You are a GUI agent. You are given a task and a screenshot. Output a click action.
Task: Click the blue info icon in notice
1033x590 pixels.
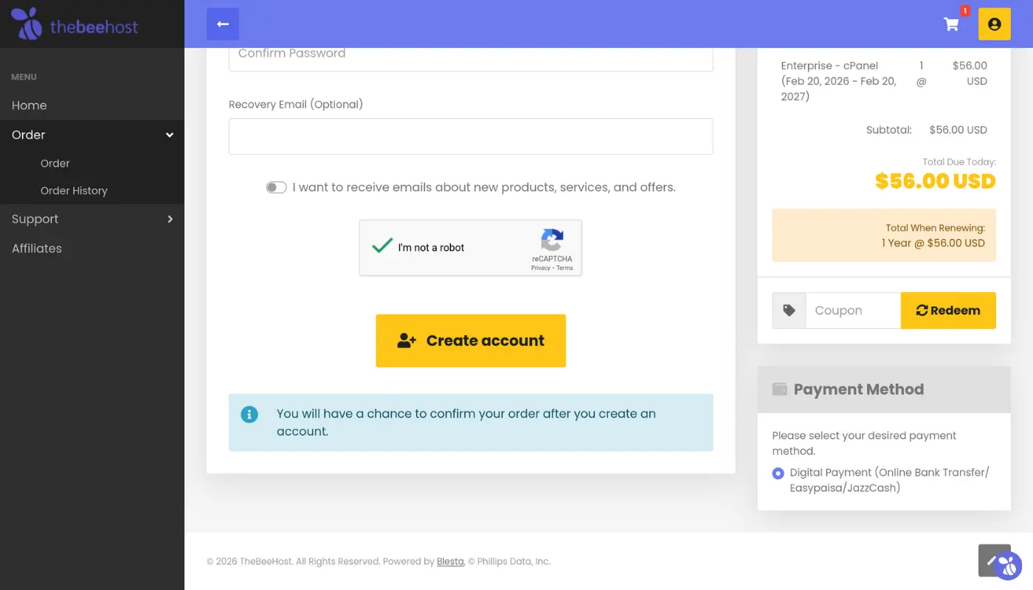[x=249, y=414]
